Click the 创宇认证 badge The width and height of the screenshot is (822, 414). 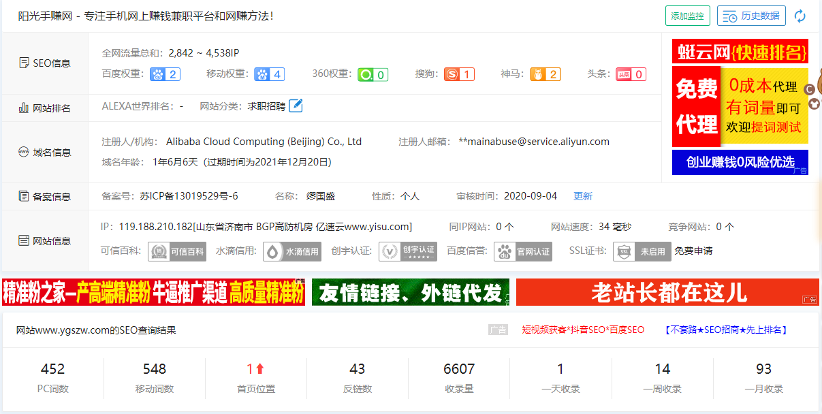408,251
